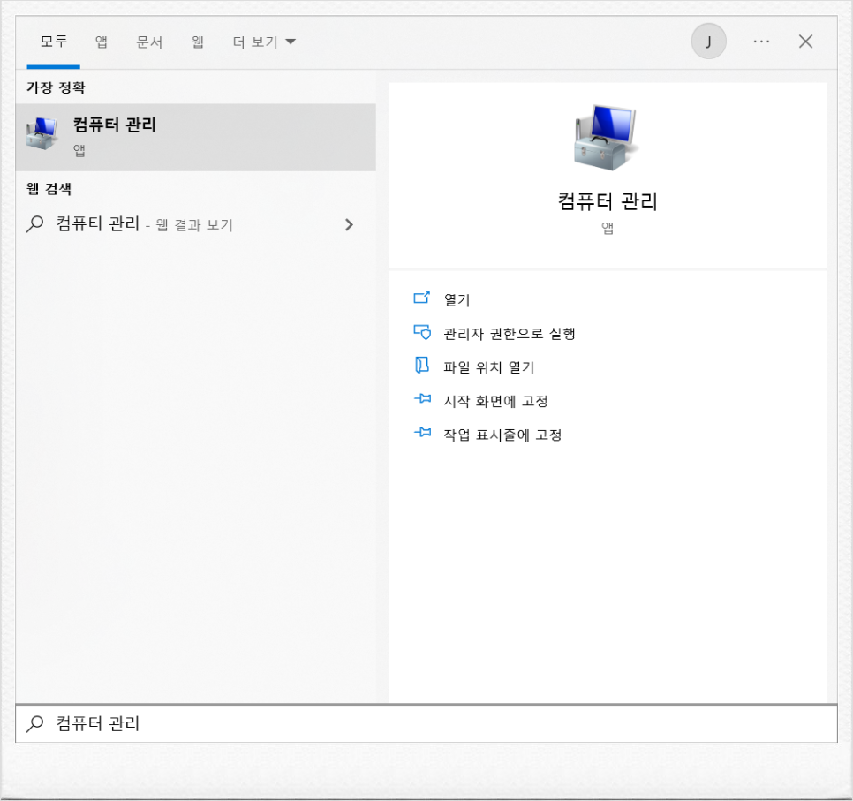Click the file location folder icon

pyautogui.click(x=421, y=366)
